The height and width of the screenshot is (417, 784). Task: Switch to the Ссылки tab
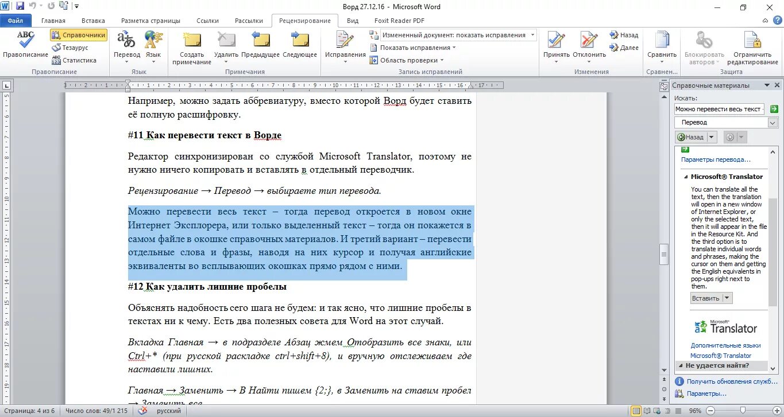click(x=207, y=21)
